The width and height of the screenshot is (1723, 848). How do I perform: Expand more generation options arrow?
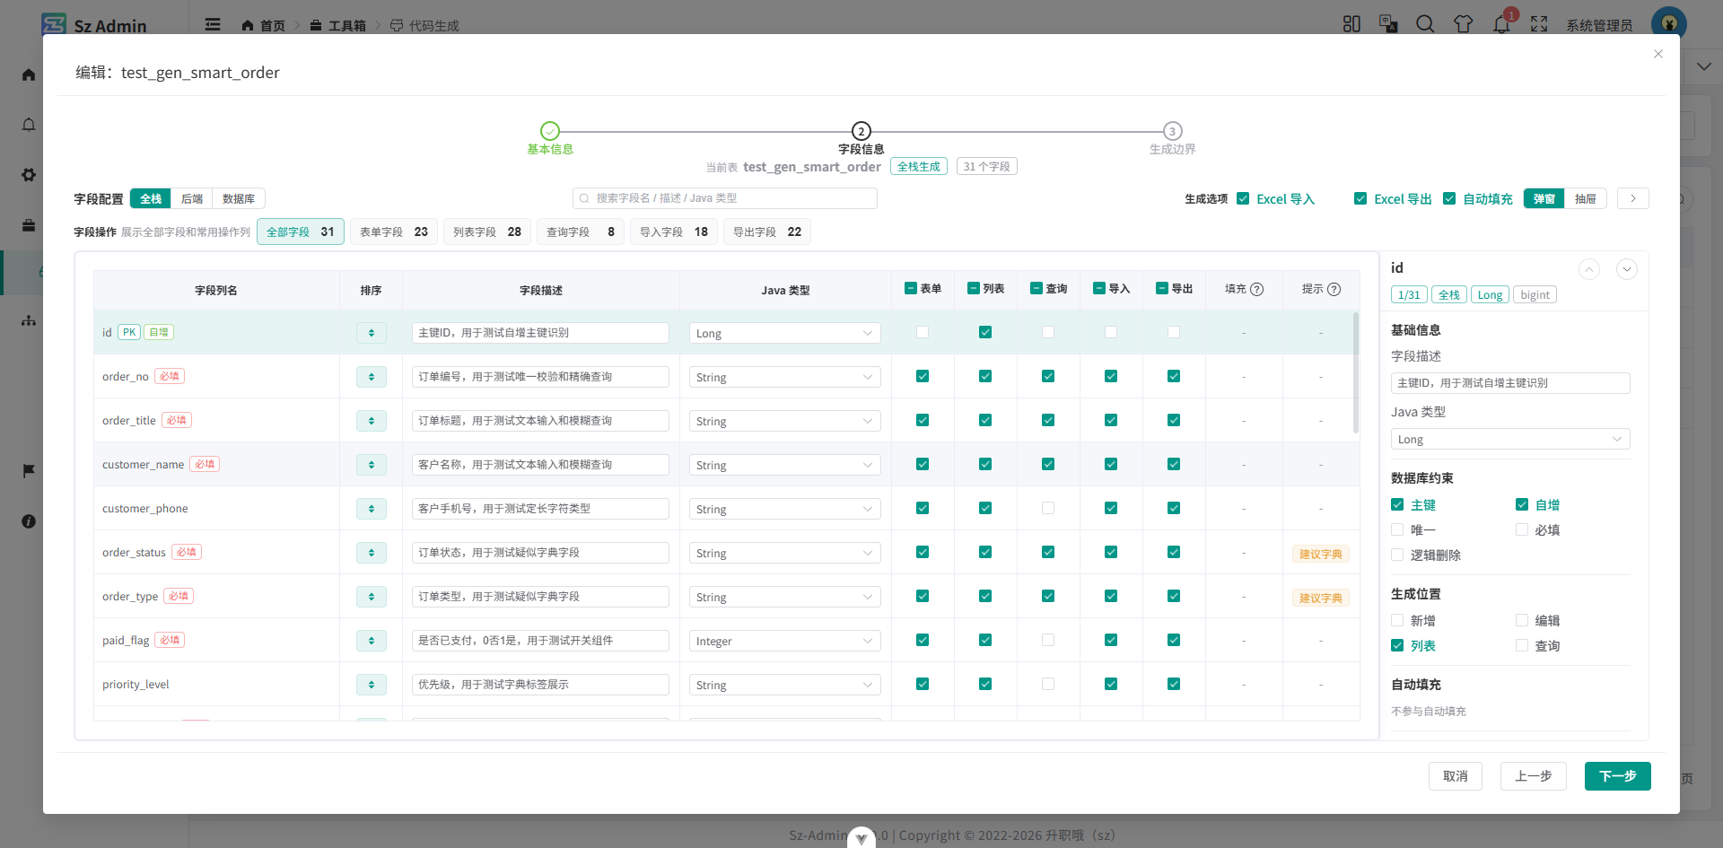coord(1633,198)
